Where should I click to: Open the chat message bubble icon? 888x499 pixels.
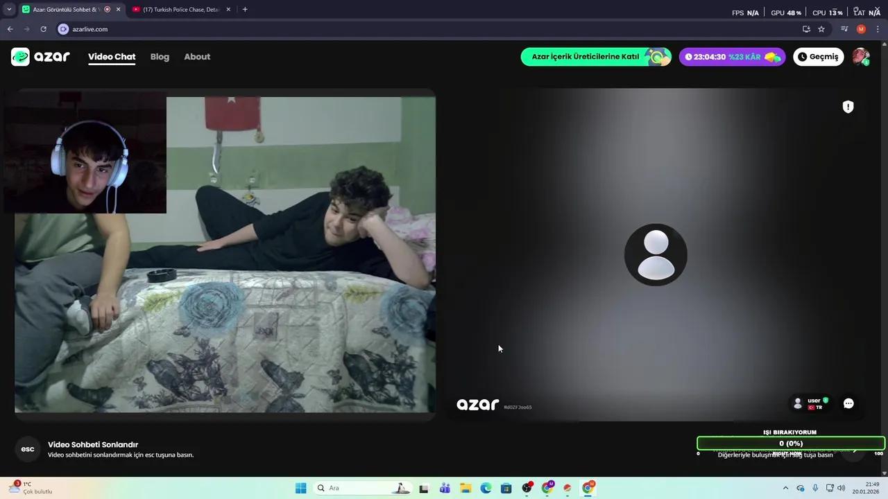848,403
